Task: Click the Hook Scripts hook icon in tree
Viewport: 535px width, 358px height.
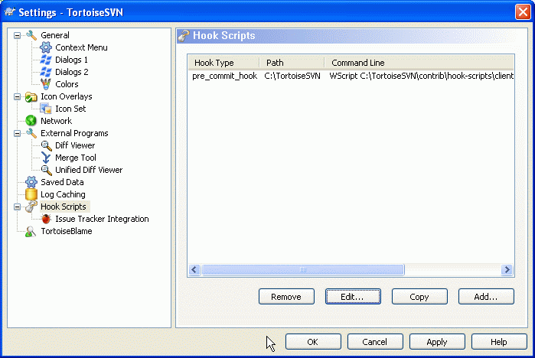Action: click(x=31, y=207)
